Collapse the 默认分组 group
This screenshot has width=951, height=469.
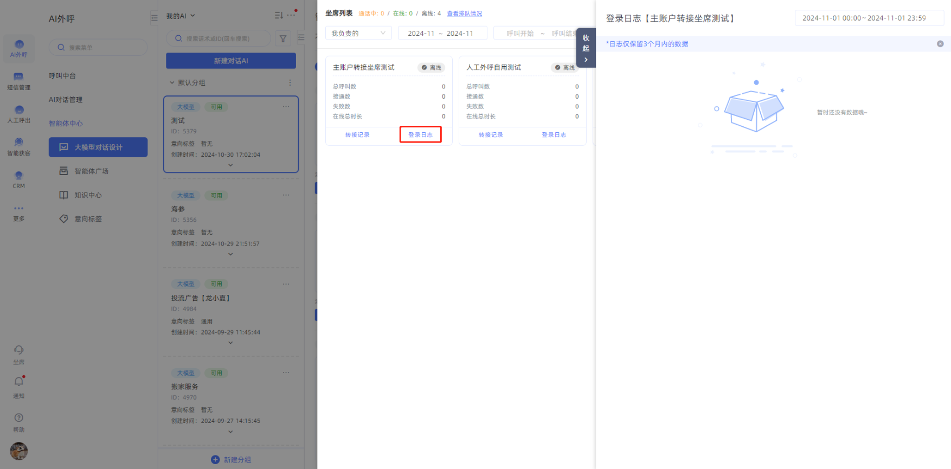tap(172, 83)
